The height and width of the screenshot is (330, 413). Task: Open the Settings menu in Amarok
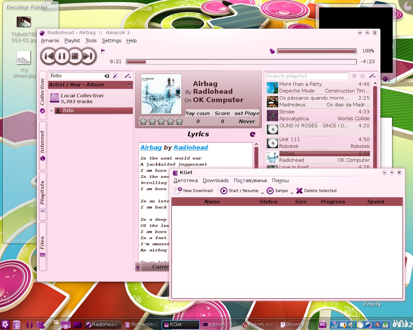tap(111, 41)
